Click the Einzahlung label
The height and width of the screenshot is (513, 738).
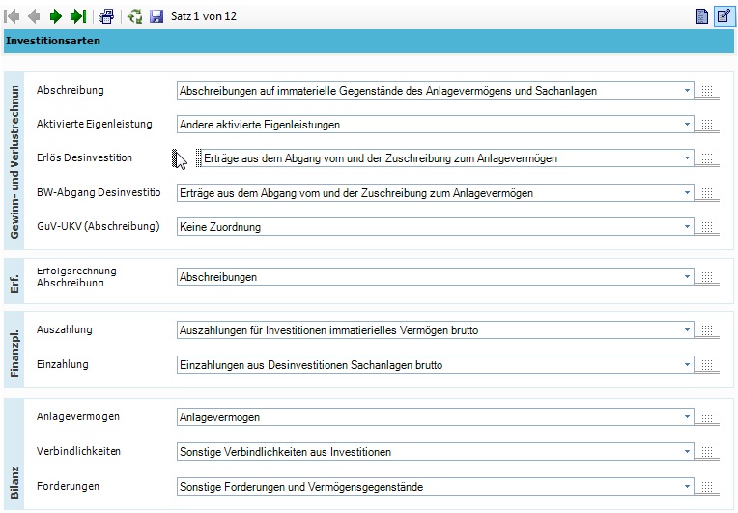coord(63,364)
